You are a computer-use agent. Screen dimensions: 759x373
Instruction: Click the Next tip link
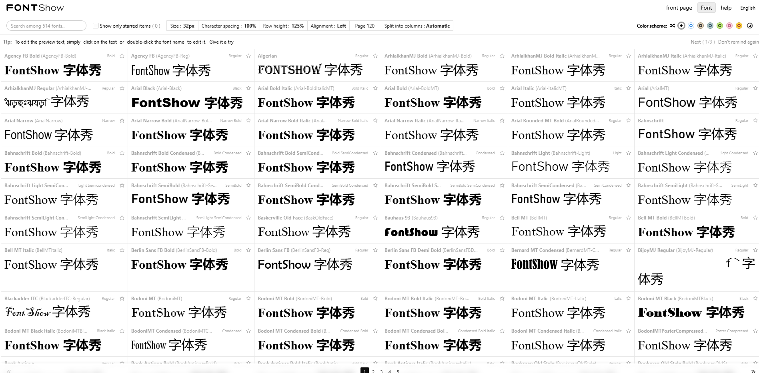click(695, 42)
